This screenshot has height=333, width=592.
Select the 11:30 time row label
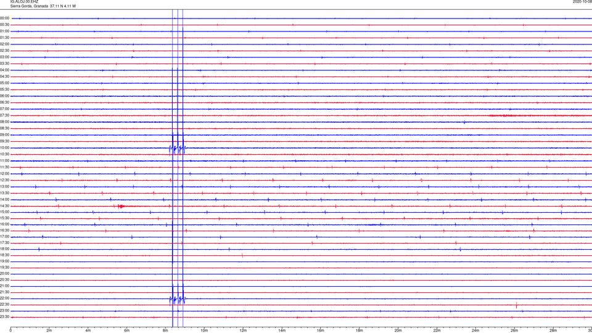(4, 167)
